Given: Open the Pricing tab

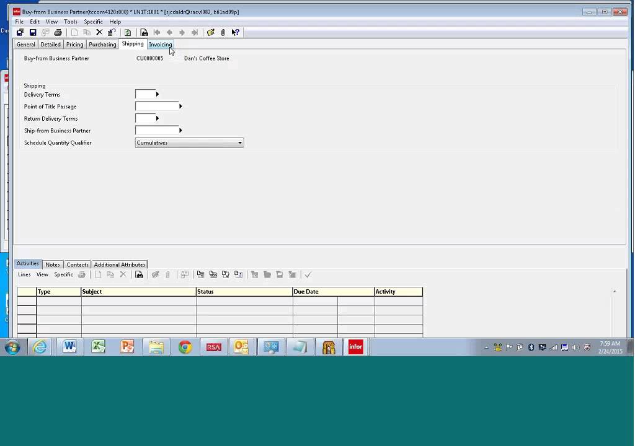Looking at the screenshot, I should (x=74, y=45).
